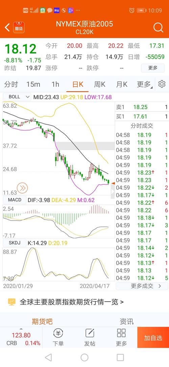Select the 15m chart tab
The width and height of the screenshot is (169, 367).
point(33,84)
